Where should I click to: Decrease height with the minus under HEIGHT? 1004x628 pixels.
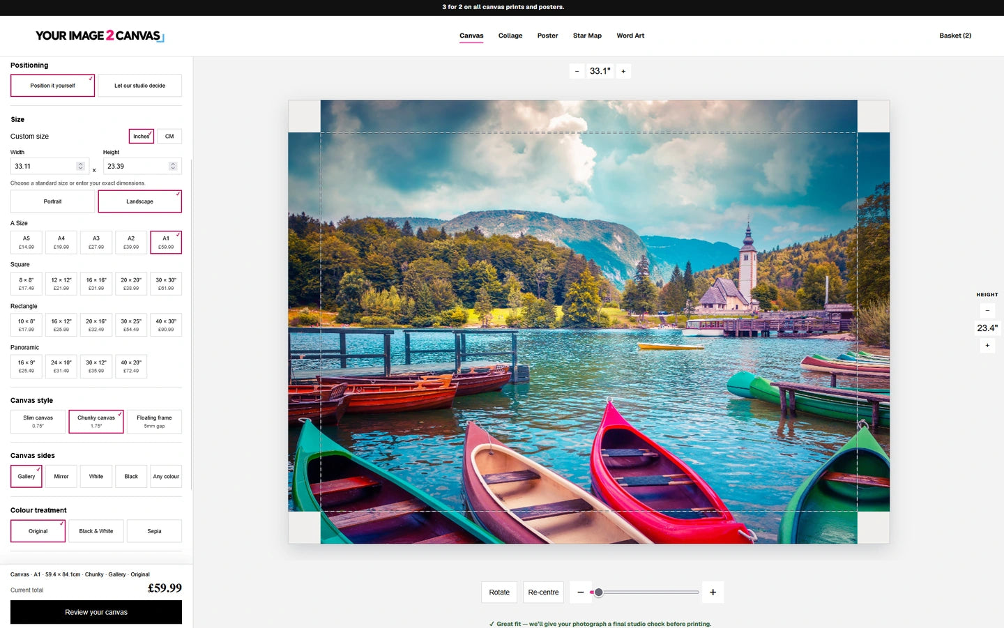coord(987,310)
